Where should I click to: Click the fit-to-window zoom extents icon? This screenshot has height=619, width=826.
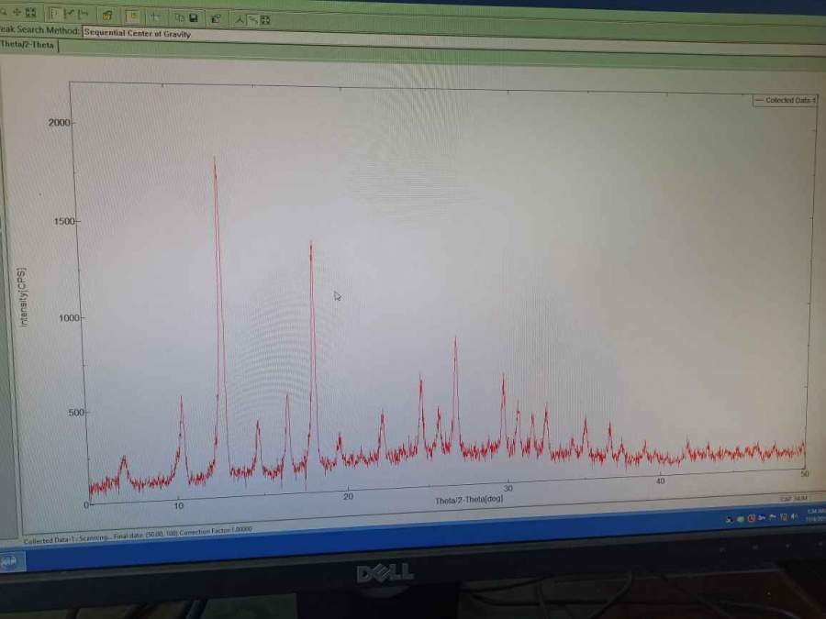[x=30, y=13]
